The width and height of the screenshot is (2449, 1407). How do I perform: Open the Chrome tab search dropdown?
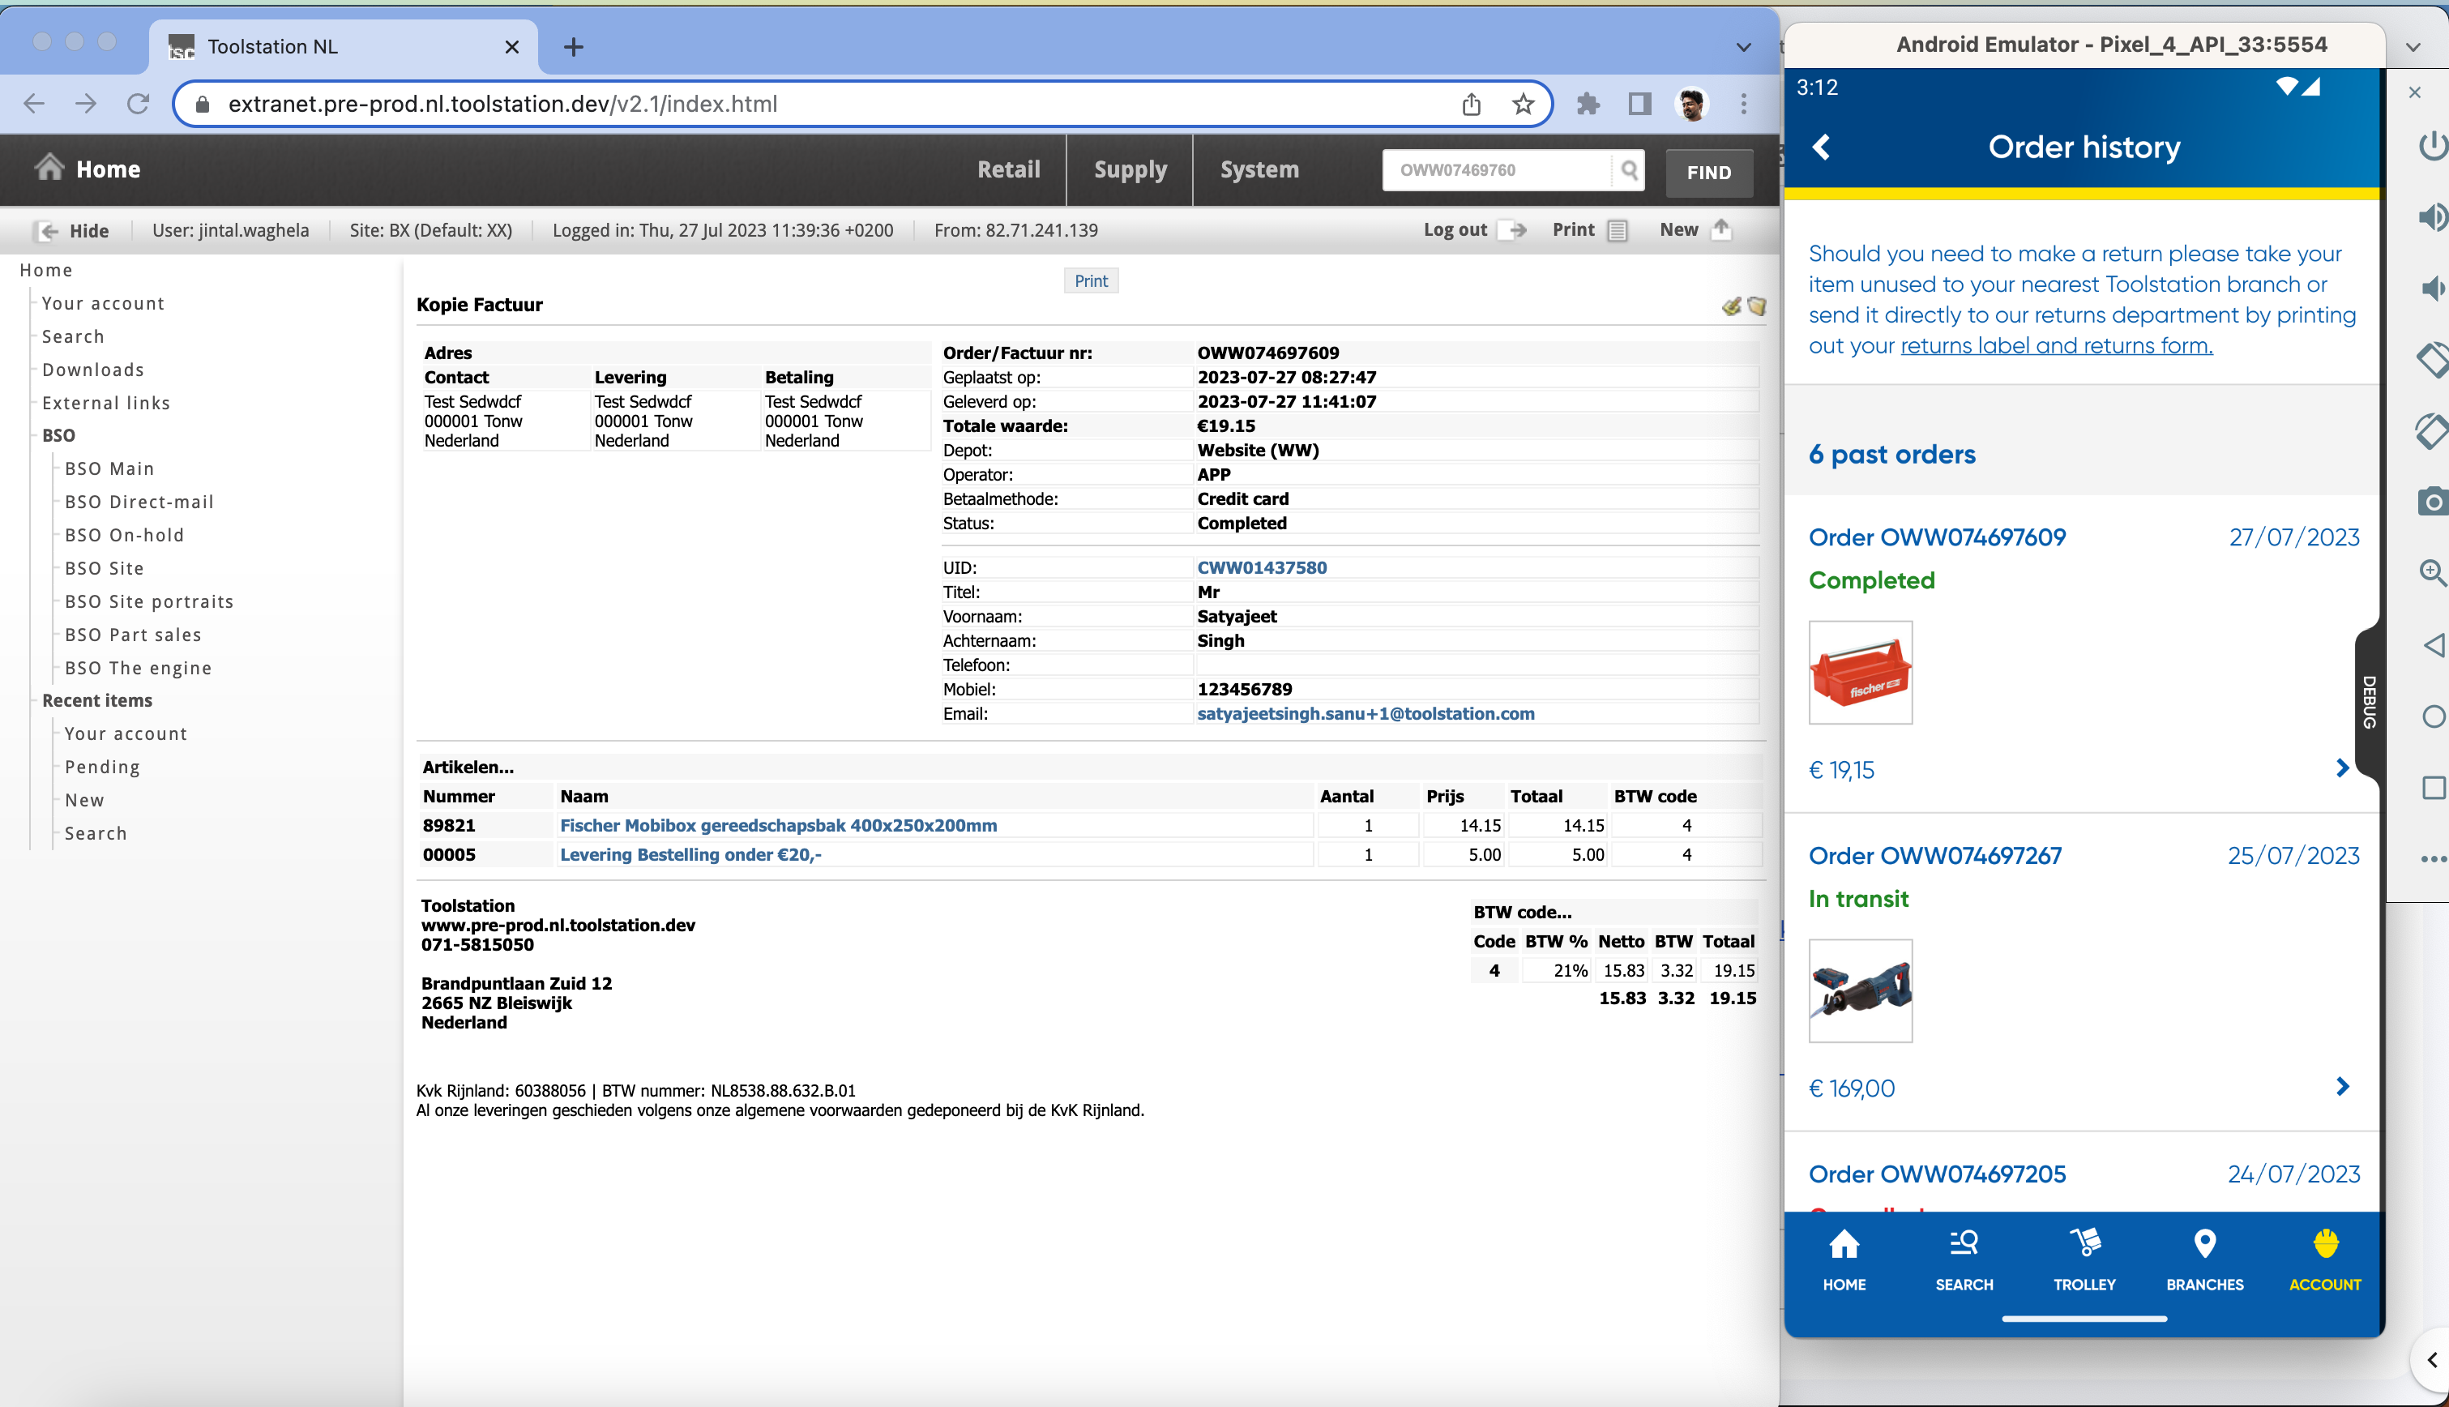point(1743,45)
